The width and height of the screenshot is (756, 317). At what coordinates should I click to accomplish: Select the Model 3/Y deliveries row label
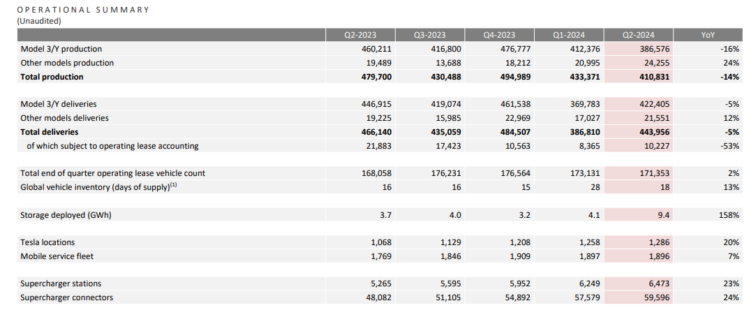coord(59,104)
